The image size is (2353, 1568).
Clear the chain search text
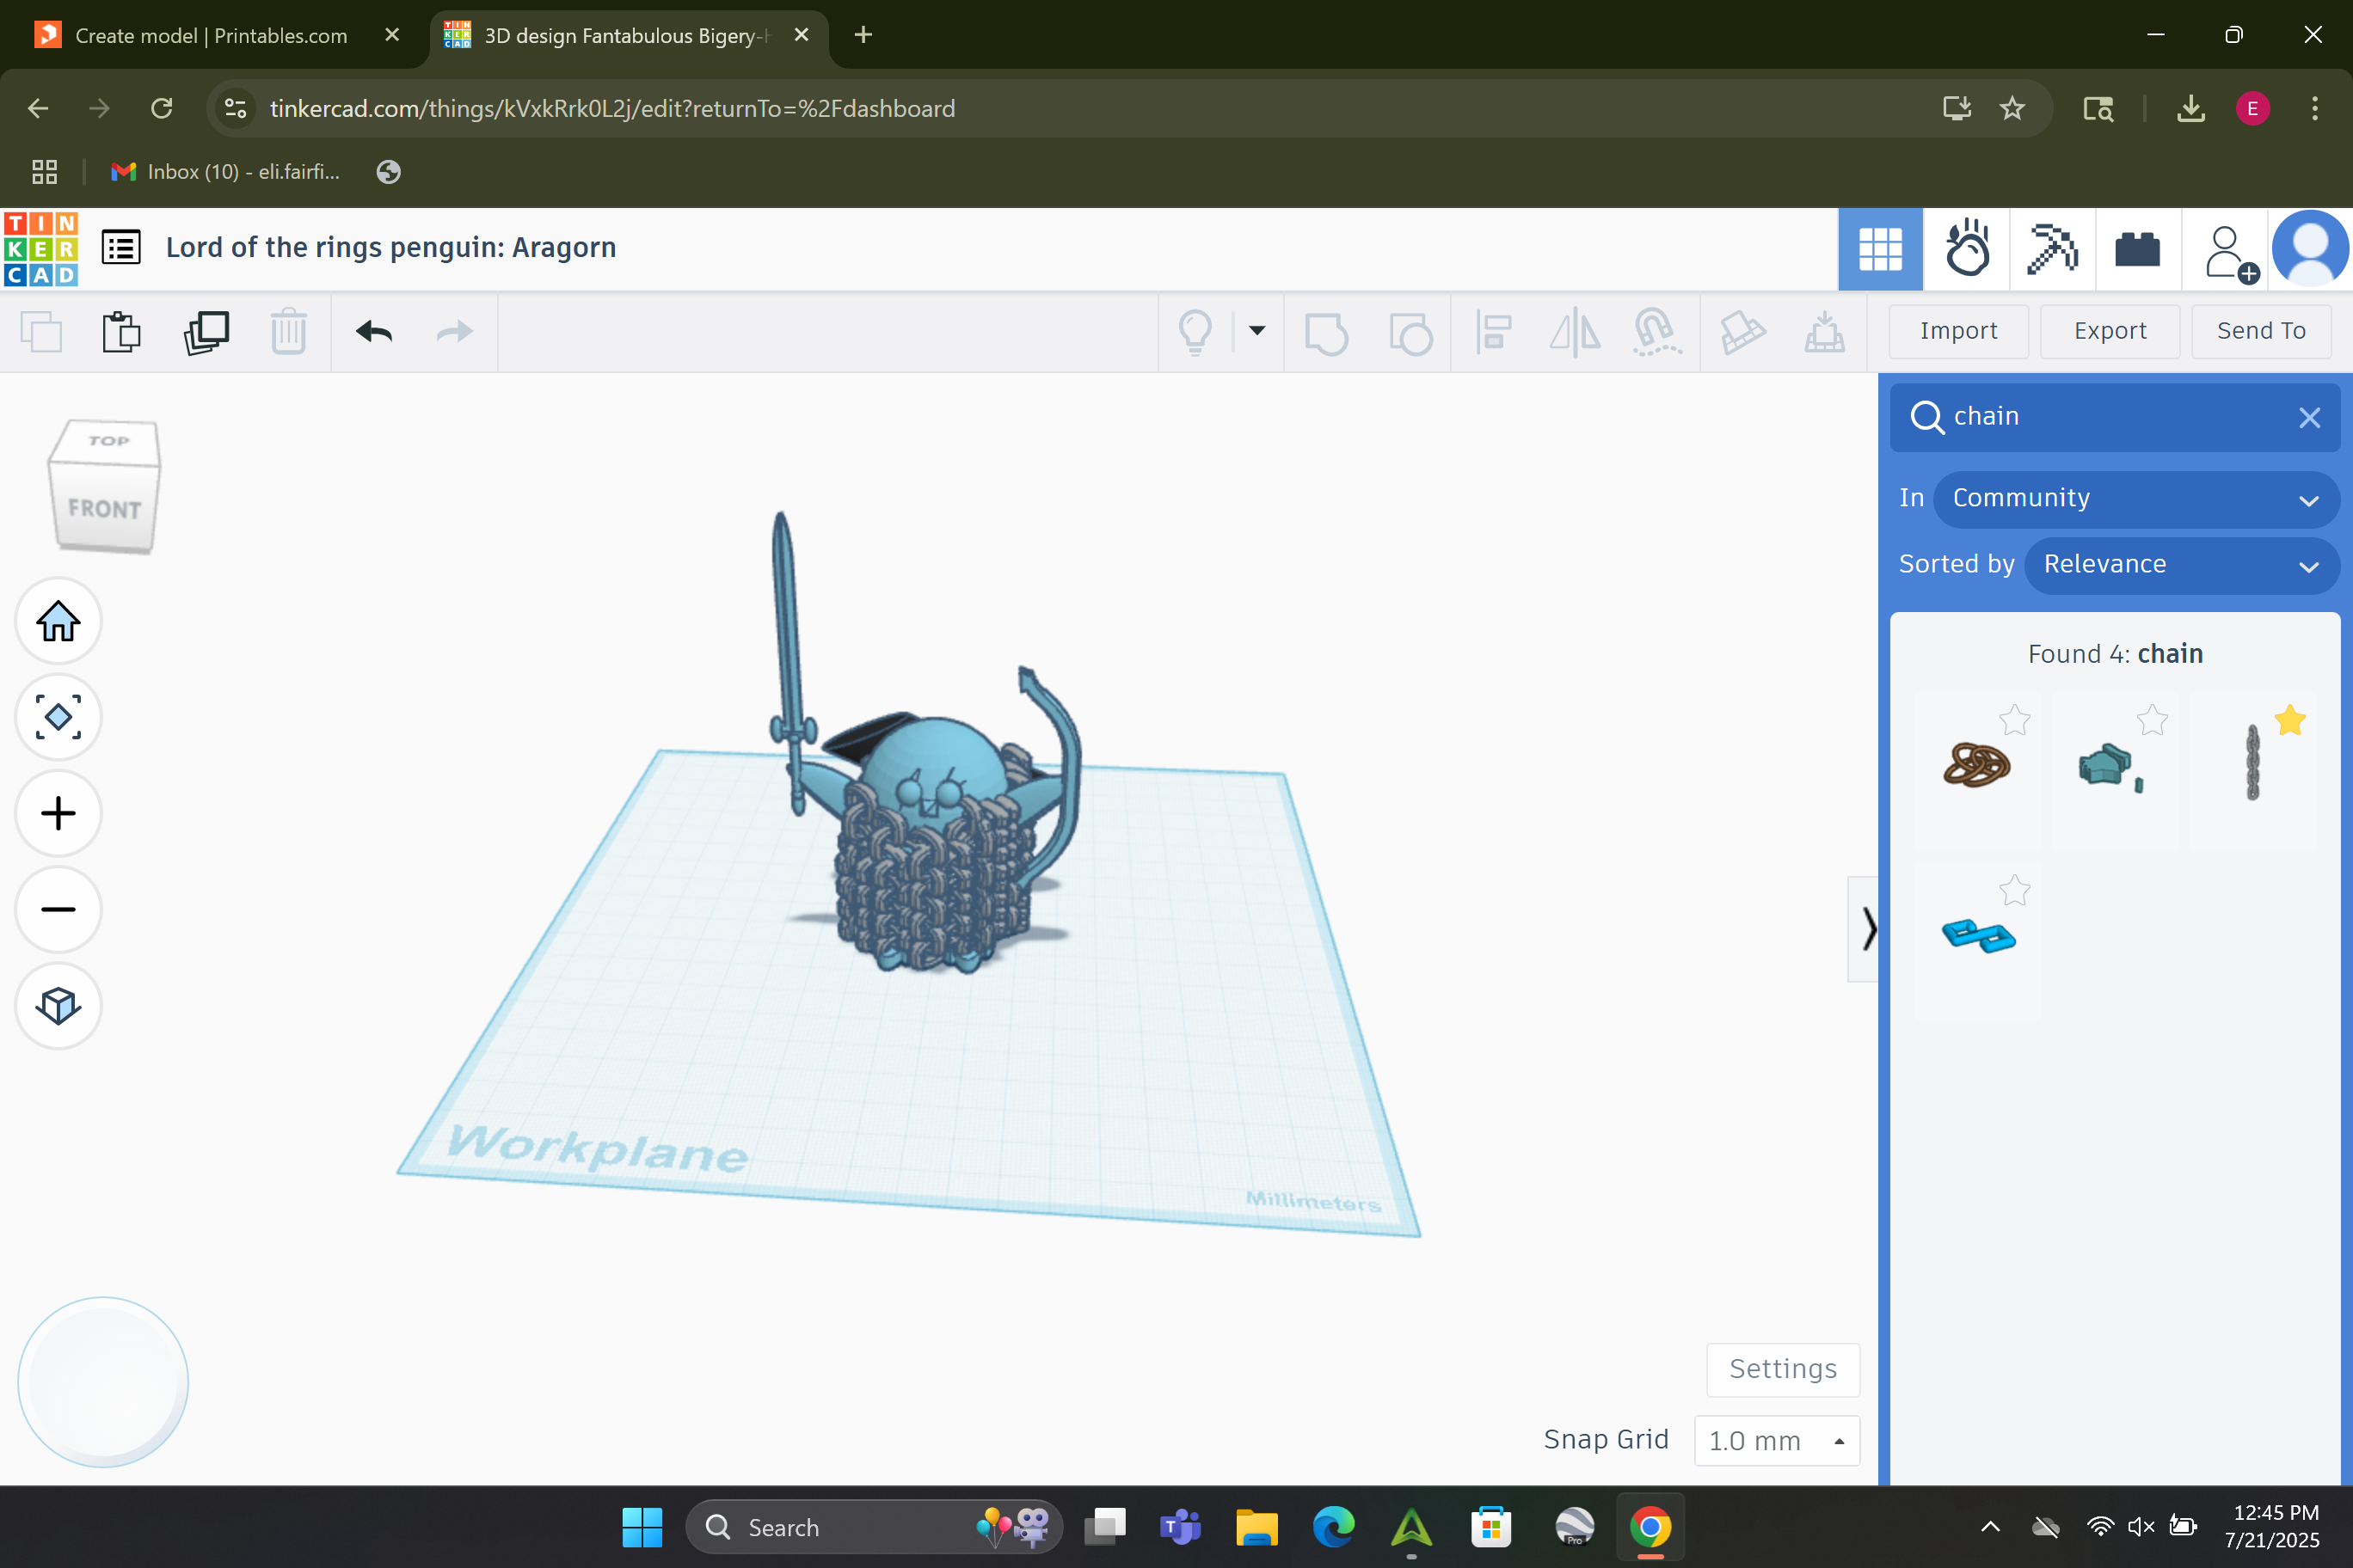pos(2309,417)
